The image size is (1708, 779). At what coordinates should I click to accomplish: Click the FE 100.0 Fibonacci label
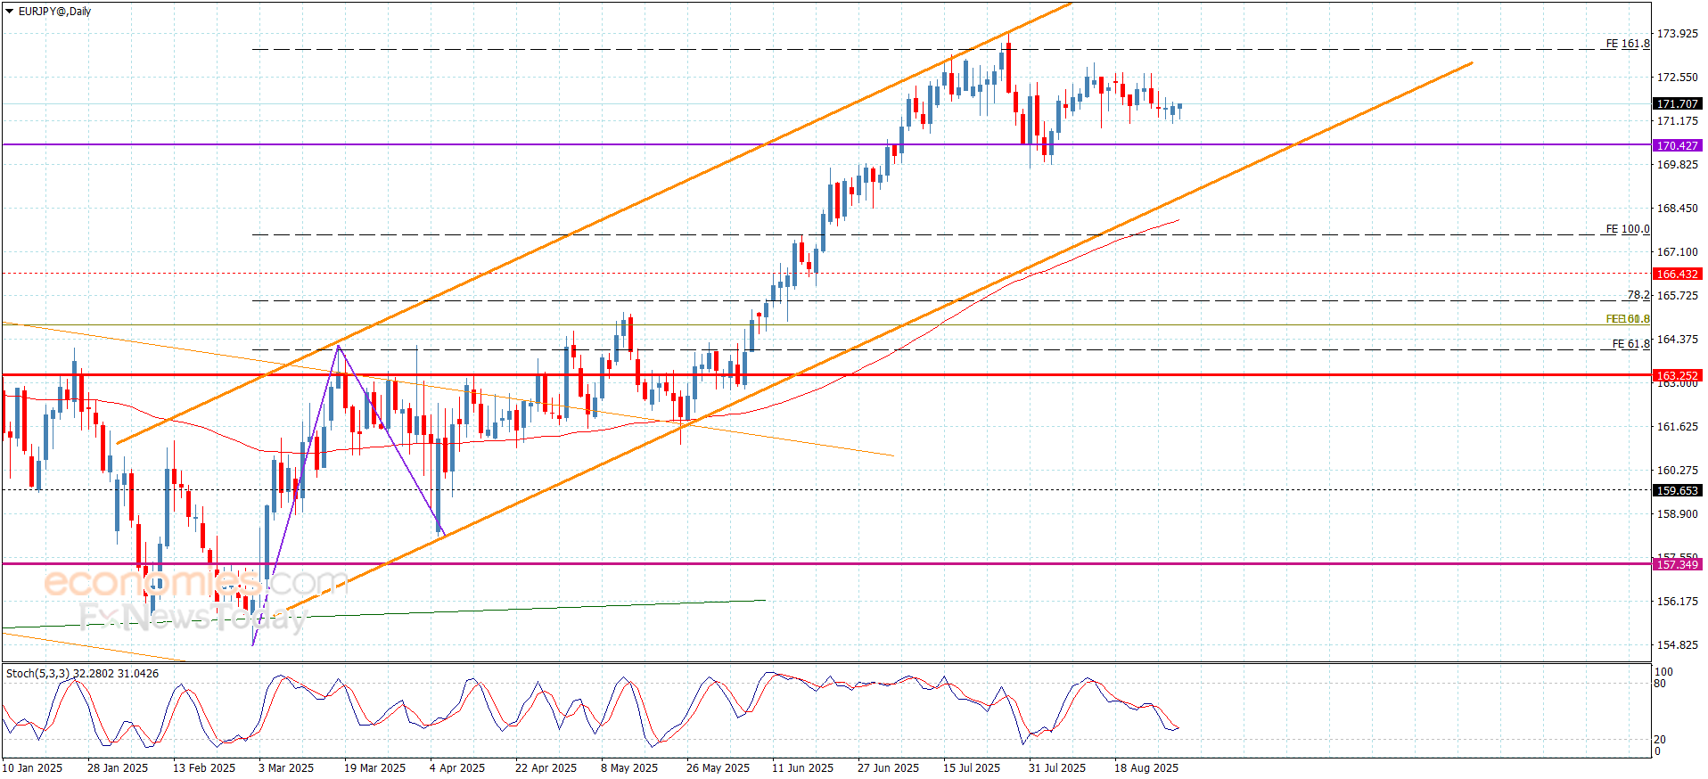(x=1628, y=229)
